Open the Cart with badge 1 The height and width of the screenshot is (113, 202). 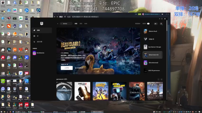click(x=146, y=24)
